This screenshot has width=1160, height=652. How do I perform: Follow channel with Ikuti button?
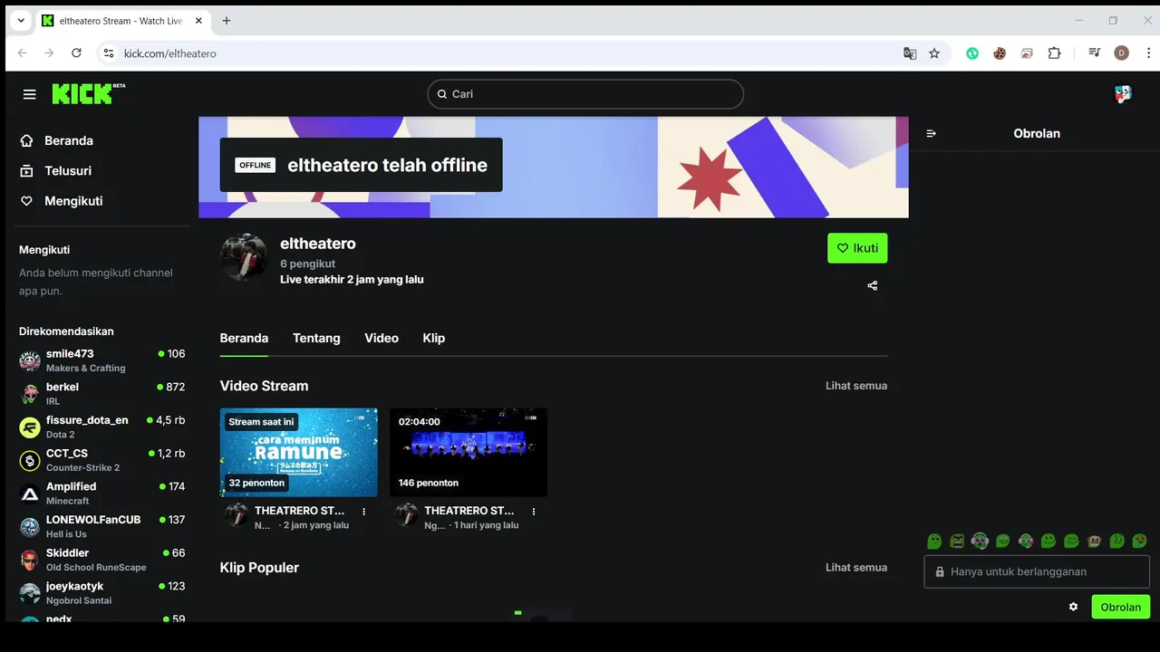(857, 248)
